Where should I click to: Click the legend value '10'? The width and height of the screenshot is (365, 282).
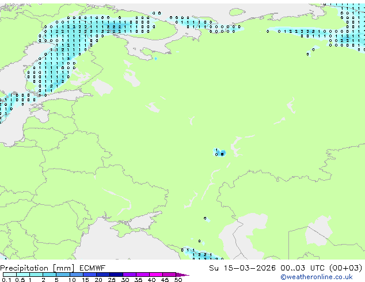(72, 280)
